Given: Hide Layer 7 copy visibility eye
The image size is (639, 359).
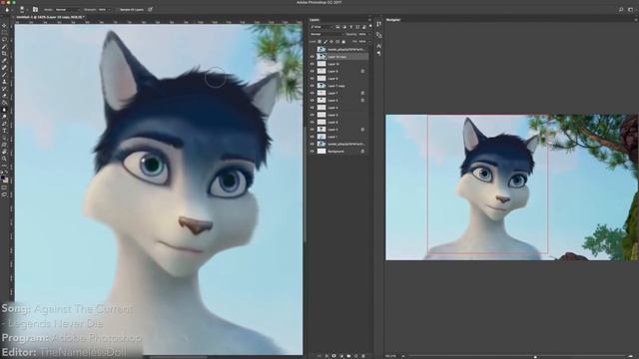Looking at the screenshot, I should [313, 86].
